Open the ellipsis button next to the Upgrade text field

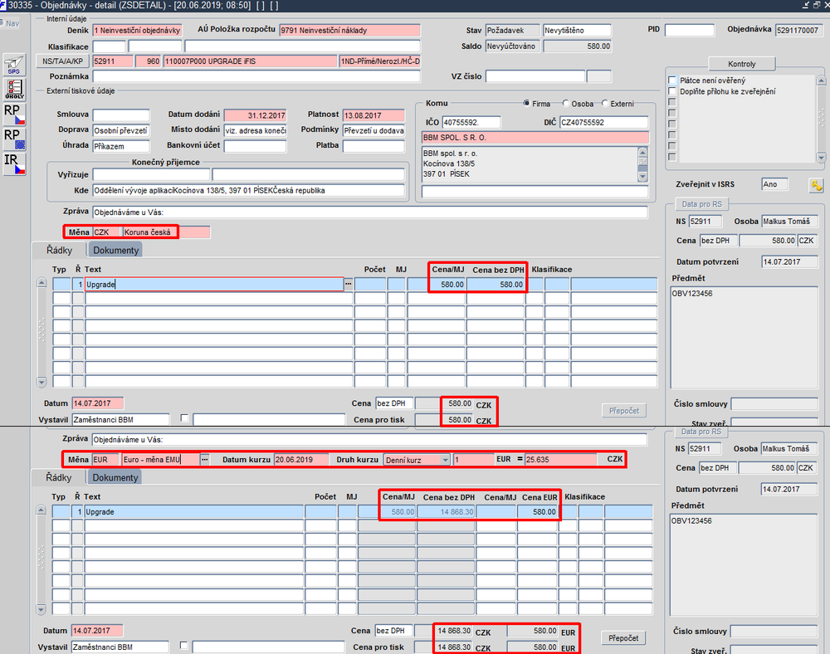click(x=349, y=284)
